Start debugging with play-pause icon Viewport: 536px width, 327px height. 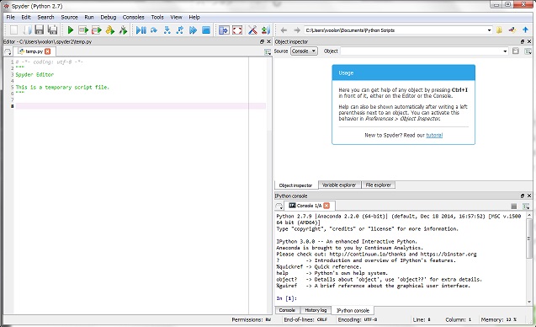coord(141,30)
